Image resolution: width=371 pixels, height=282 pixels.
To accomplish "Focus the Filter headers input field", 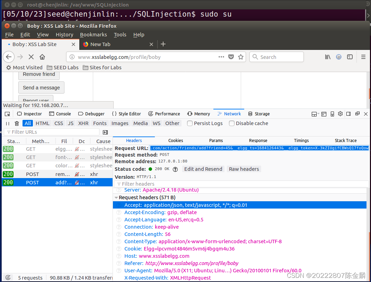I will pos(241,184).
